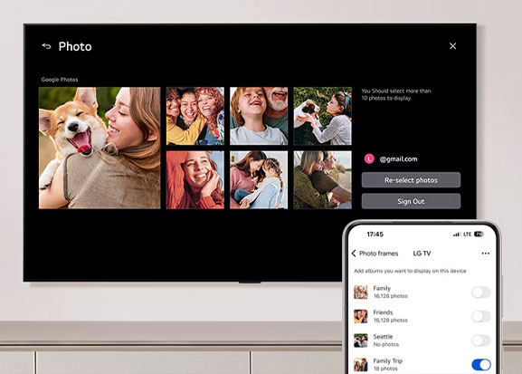The image size is (522, 374).
Task: Tap the Friends album thumbnail
Action: [x=361, y=316]
